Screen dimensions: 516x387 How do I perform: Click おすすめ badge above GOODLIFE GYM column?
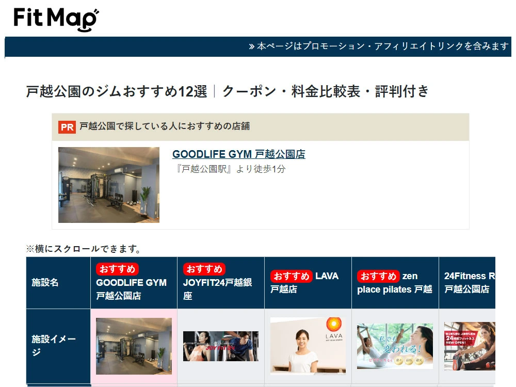(x=117, y=269)
